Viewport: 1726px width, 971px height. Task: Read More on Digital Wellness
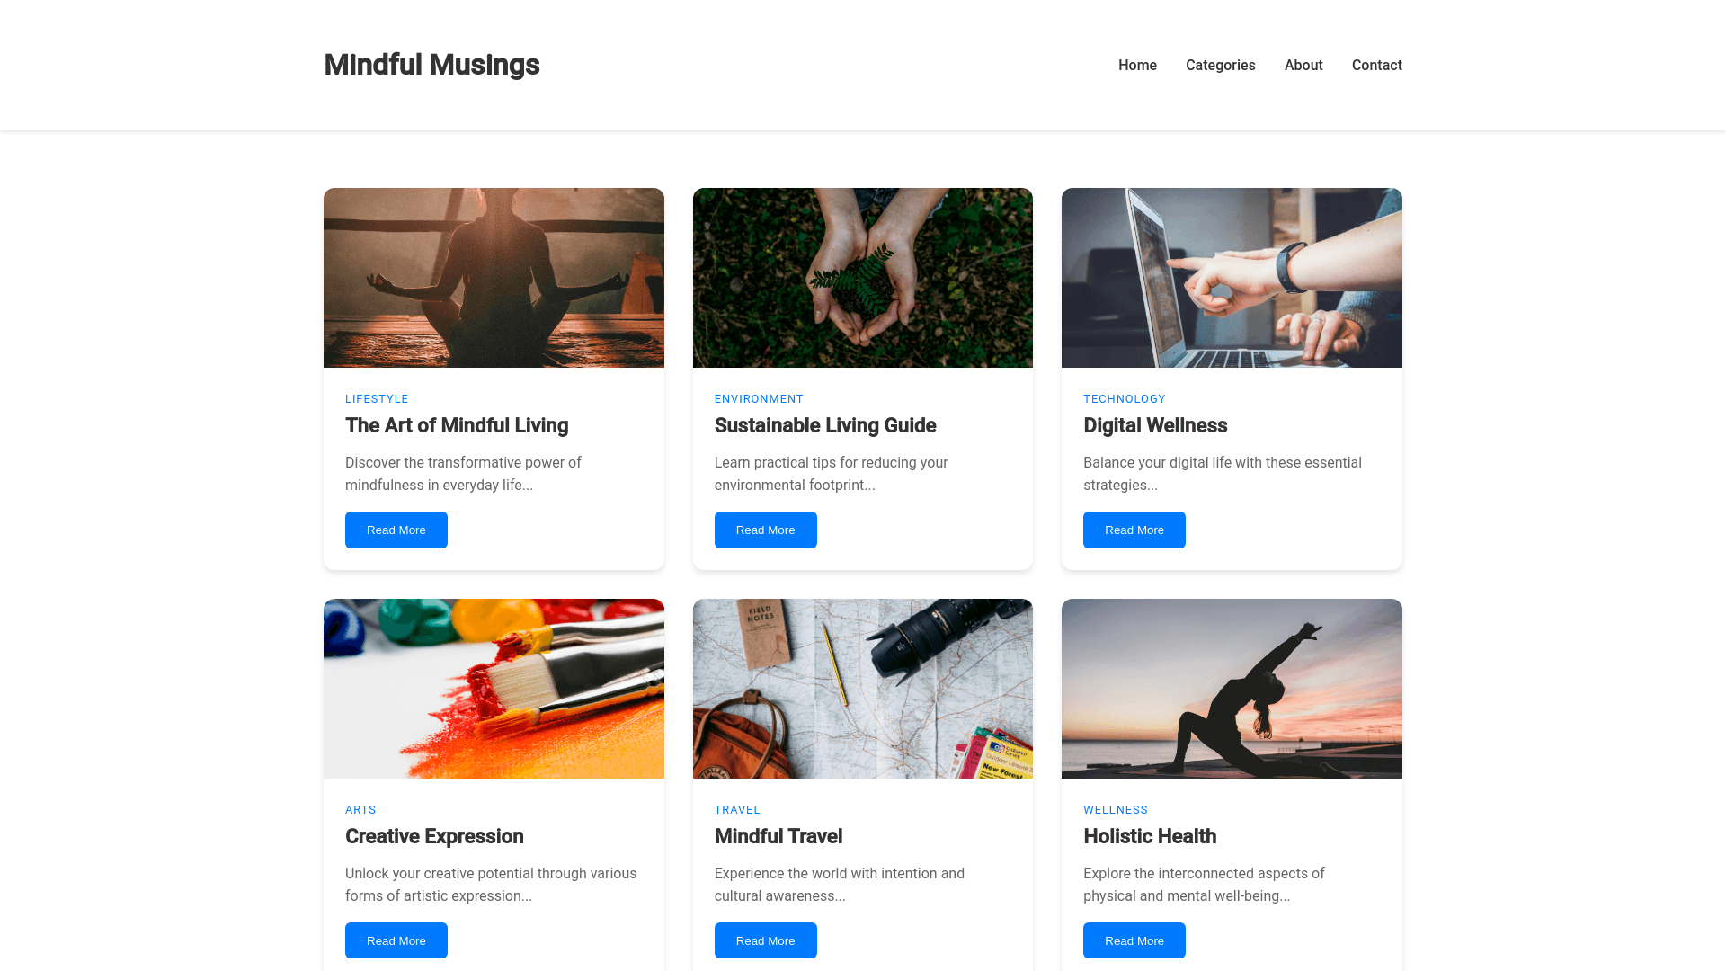[x=1134, y=530]
